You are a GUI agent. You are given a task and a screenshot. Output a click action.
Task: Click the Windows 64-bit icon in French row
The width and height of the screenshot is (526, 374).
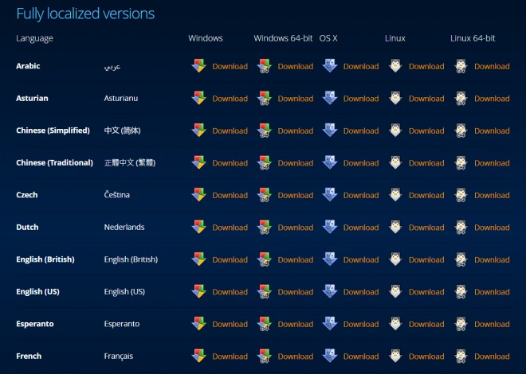(x=264, y=356)
